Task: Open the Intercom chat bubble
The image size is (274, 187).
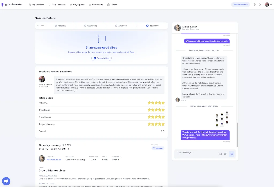Action: [6, 181]
